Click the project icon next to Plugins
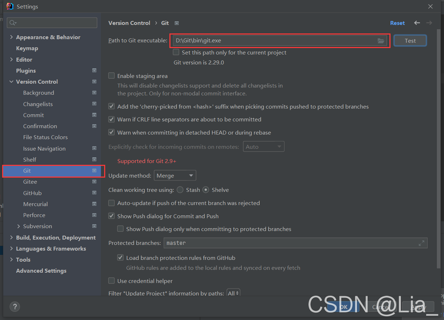 point(94,70)
